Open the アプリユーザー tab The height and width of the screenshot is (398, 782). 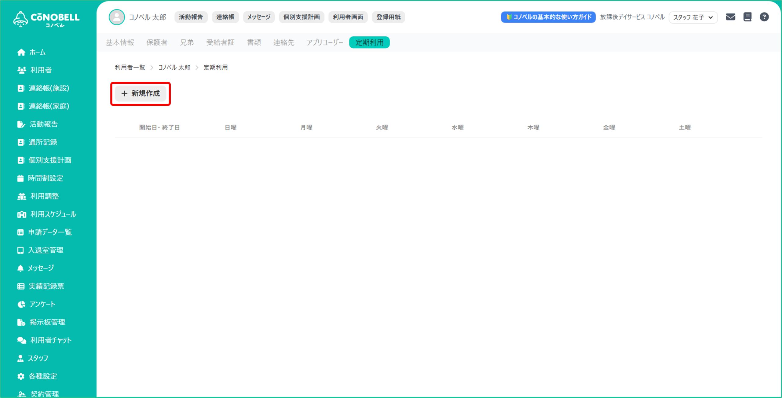(325, 42)
